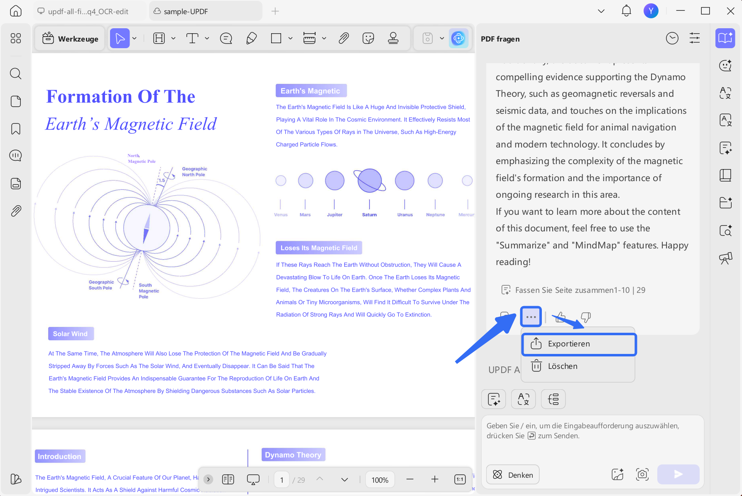Toggle the UPDF AI assistant button
This screenshot has height=496, width=742.
(x=458, y=39)
